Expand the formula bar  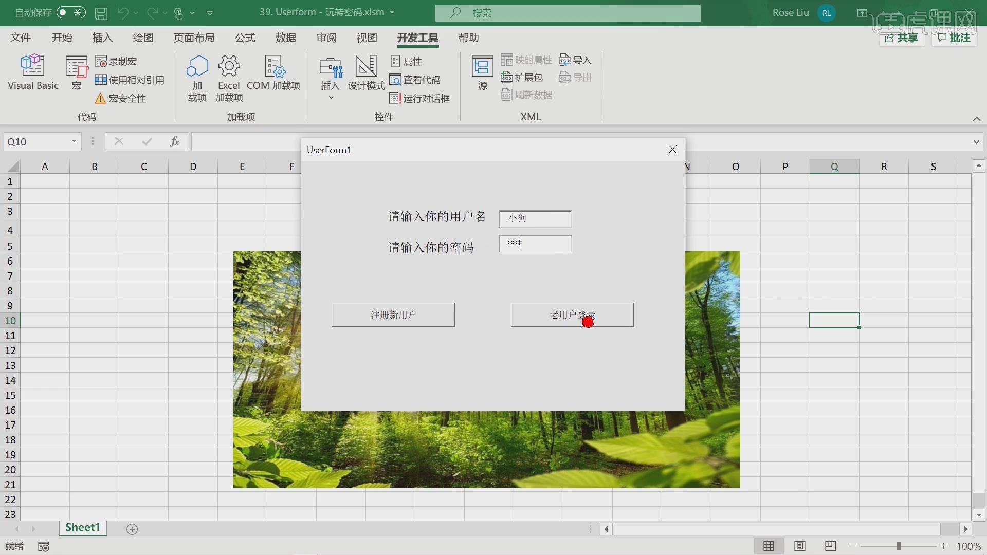coord(976,142)
